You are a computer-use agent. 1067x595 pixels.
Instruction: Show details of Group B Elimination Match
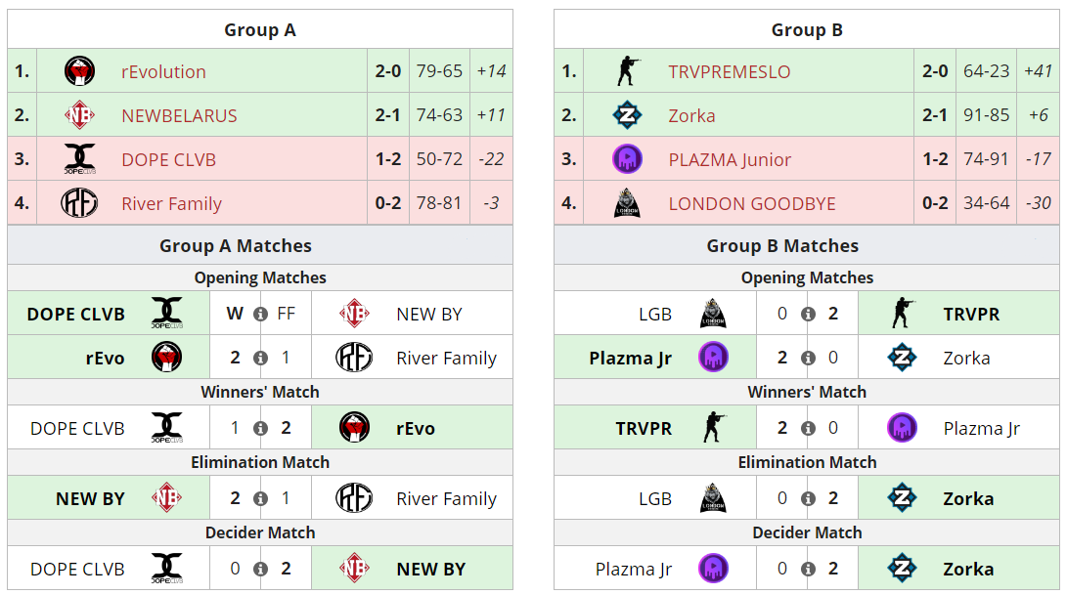coord(808,499)
